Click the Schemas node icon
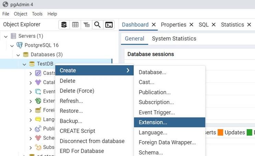Viewport: 255px width, 156px height. point(38,138)
